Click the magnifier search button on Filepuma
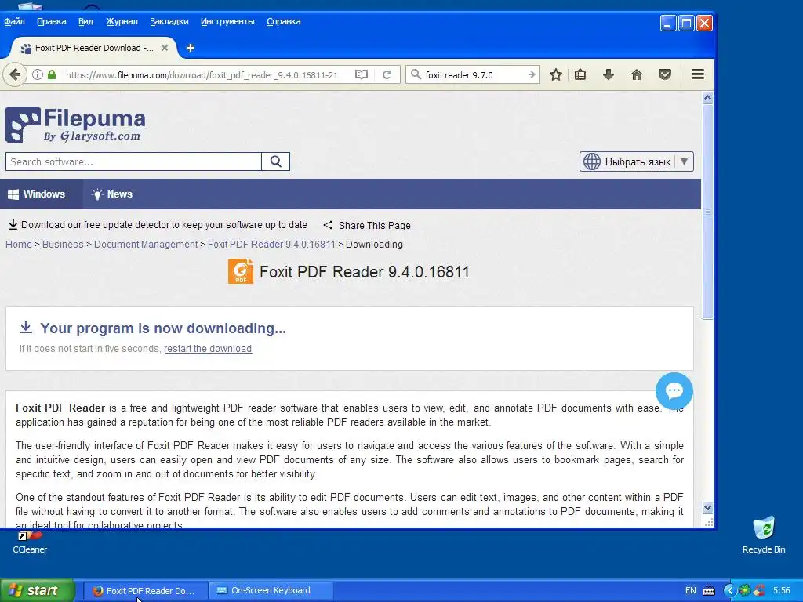 coord(275,161)
